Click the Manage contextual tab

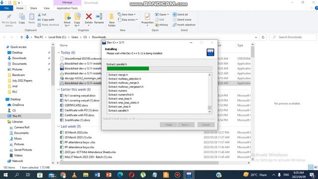67,2
